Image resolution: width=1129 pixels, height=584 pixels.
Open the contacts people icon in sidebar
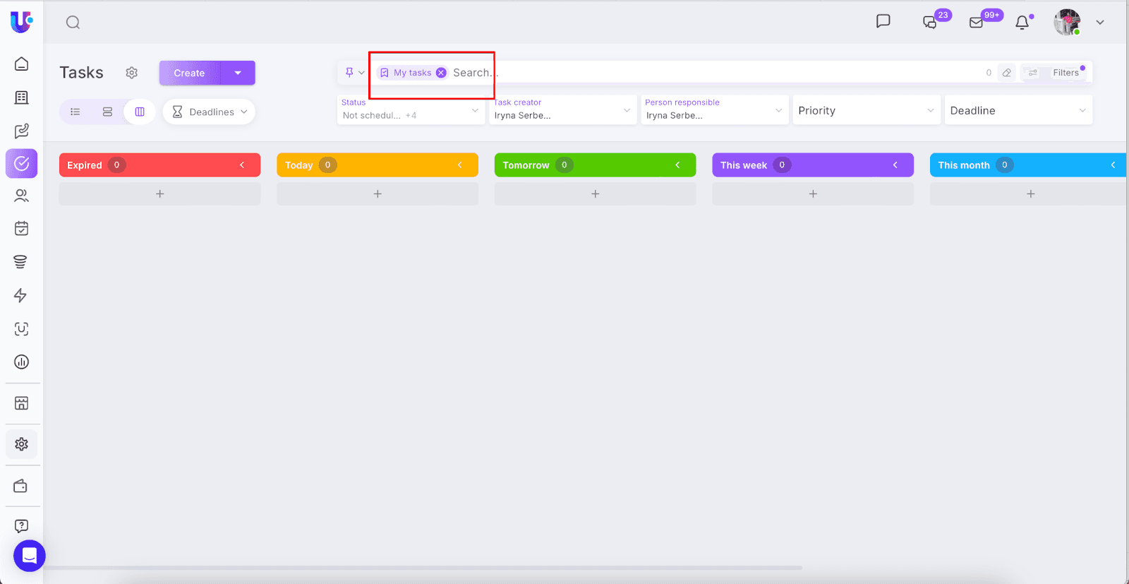pos(21,196)
